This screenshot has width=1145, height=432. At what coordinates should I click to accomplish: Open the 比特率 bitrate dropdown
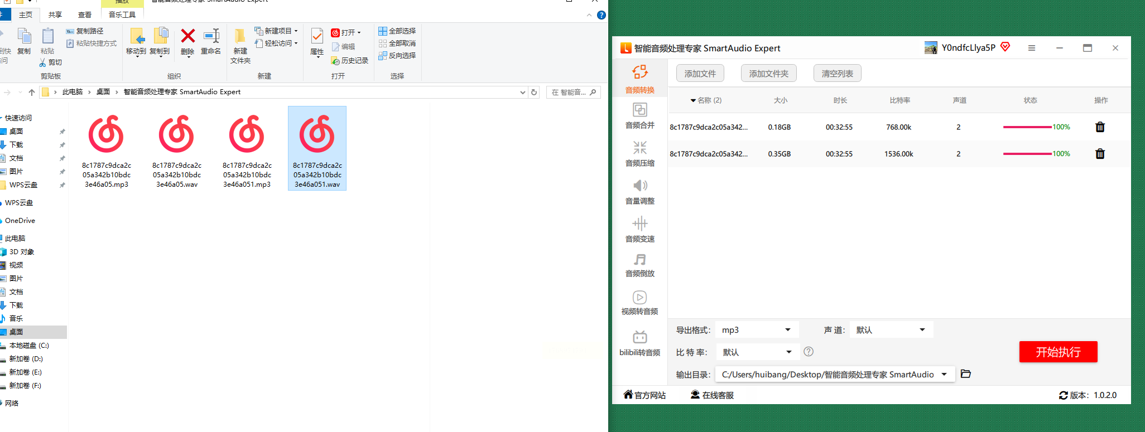(757, 352)
